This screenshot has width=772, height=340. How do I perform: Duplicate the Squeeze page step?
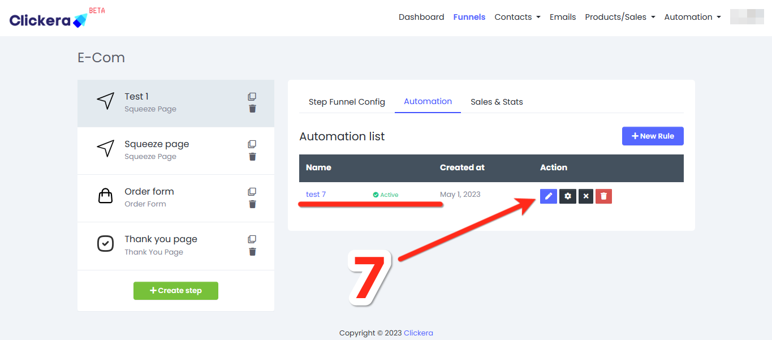[x=252, y=144]
